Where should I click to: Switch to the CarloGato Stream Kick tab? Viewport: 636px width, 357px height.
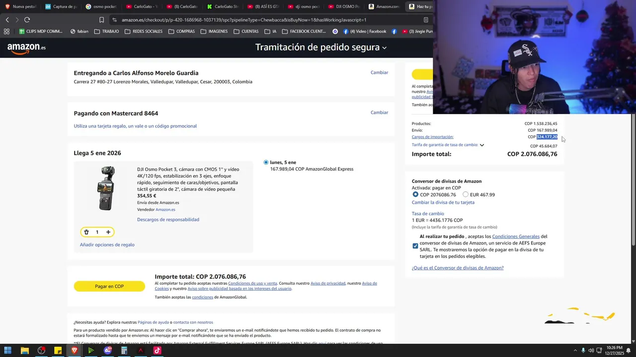223,6
